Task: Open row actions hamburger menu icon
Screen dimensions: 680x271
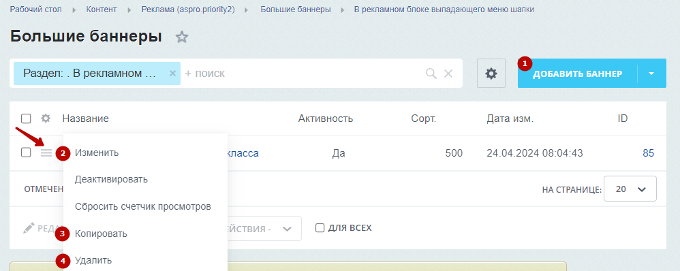Action: pyautogui.click(x=46, y=153)
